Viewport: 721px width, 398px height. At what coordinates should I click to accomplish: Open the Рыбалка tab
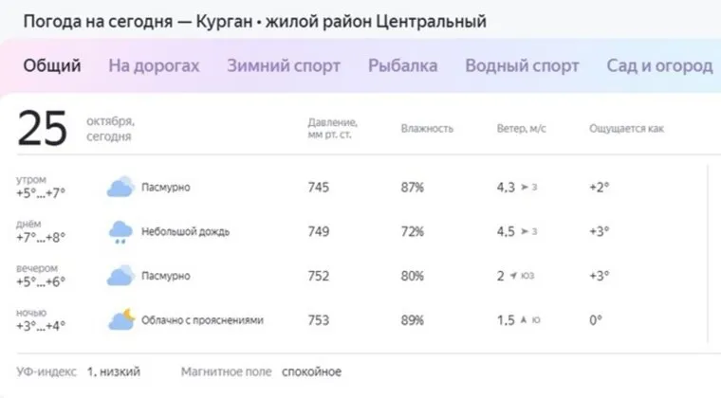[x=402, y=65]
